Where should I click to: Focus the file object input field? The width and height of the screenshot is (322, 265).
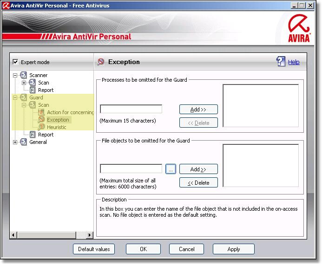tap(131, 168)
